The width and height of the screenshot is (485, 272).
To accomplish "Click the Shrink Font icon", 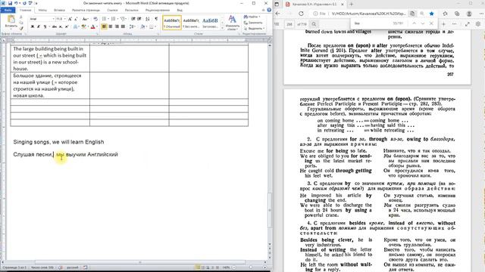I will [x=76, y=19].
